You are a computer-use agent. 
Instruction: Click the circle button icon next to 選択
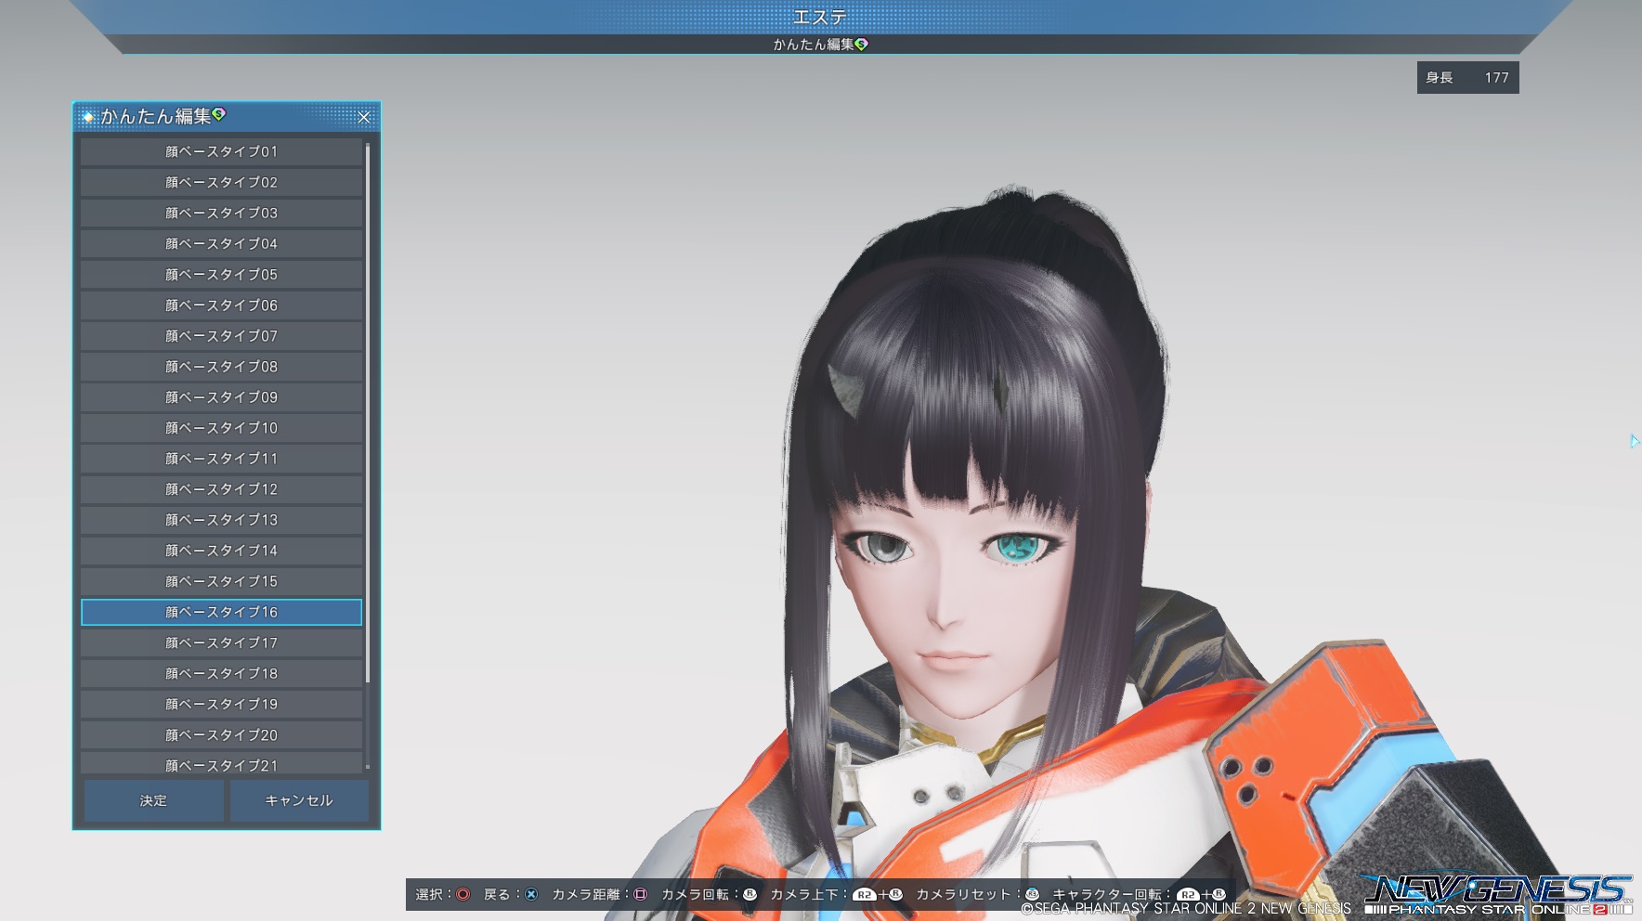click(x=463, y=895)
